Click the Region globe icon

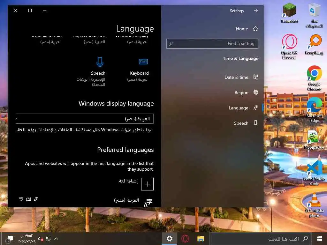click(256, 92)
